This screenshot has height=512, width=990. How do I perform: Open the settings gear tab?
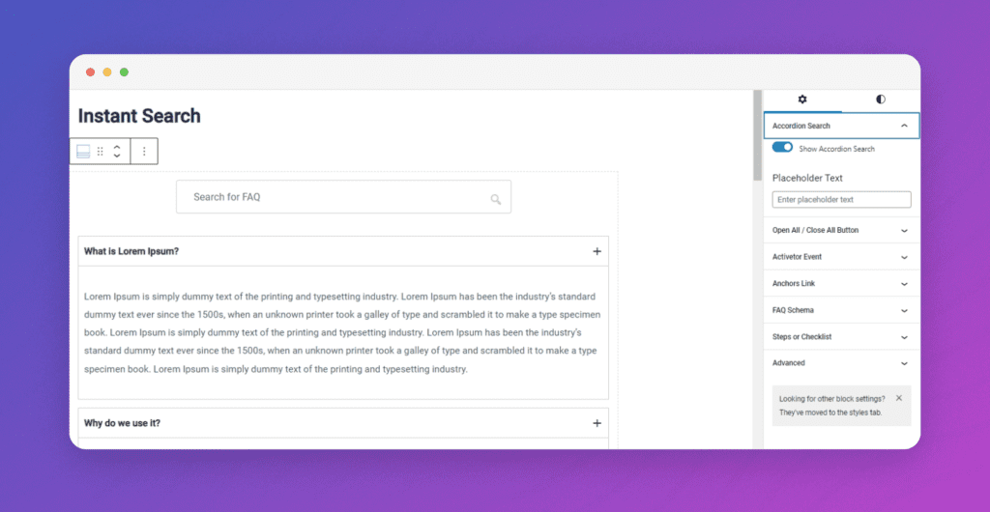coord(802,100)
